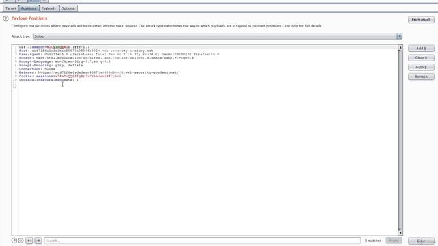
Task: Go to next search match arrow
Action: (38, 241)
